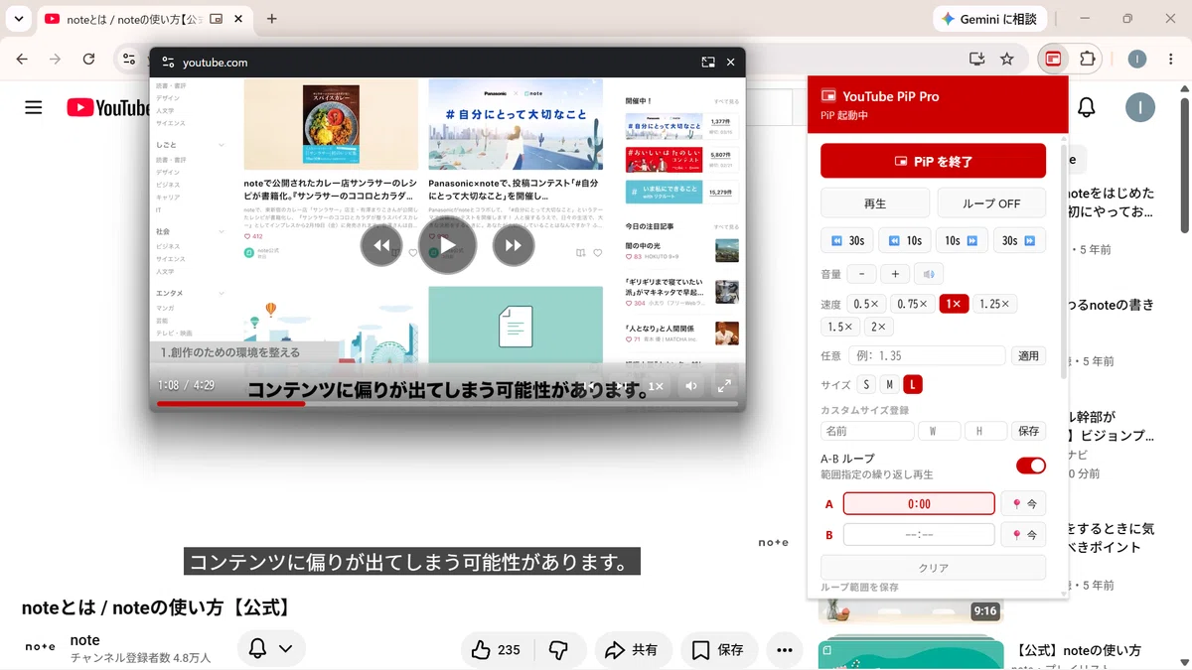Image resolution: width=1192 pixels, height=670 pixels.
Task: Toggle the A-B ループ switch off
Action: pos(1031,466)
